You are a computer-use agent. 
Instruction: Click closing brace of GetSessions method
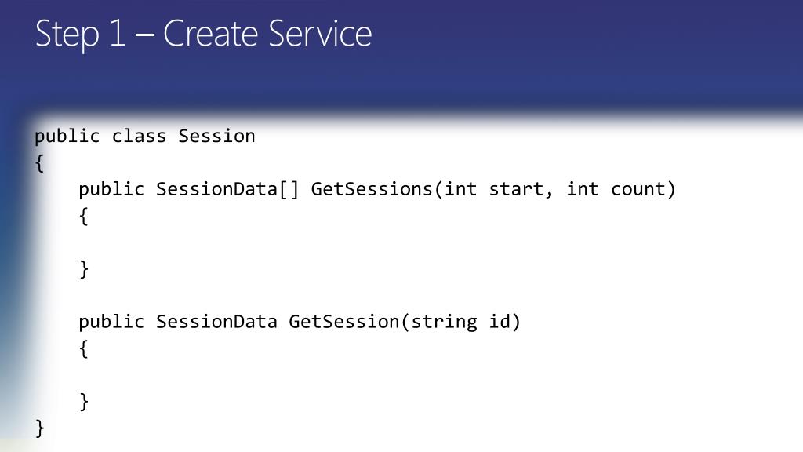pos(83,269)
